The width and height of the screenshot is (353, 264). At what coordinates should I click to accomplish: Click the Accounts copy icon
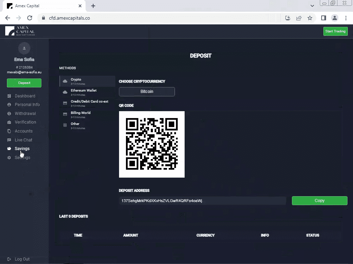pos(9,131)
